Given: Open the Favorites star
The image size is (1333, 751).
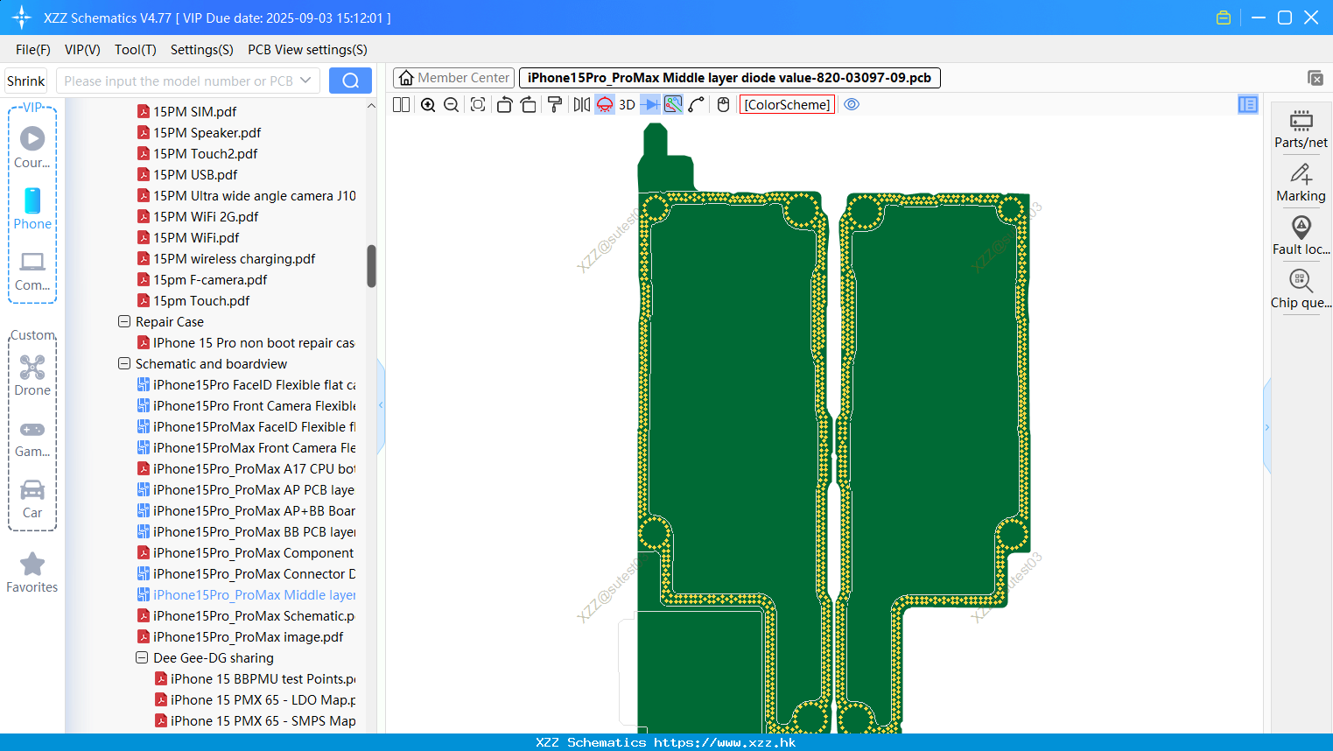Looking at the screenshot, I should (x=32, y=572).
